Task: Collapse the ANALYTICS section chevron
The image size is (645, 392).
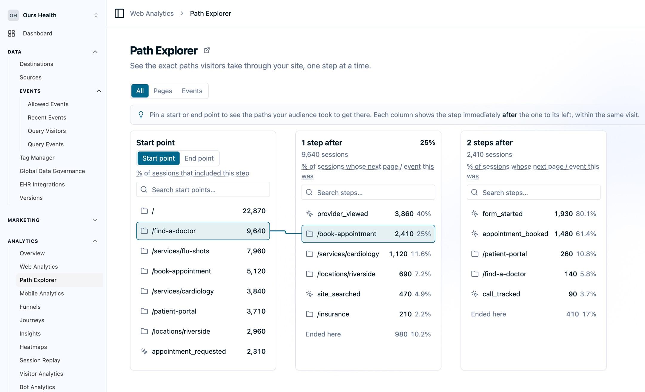Action: coord(95,241)
